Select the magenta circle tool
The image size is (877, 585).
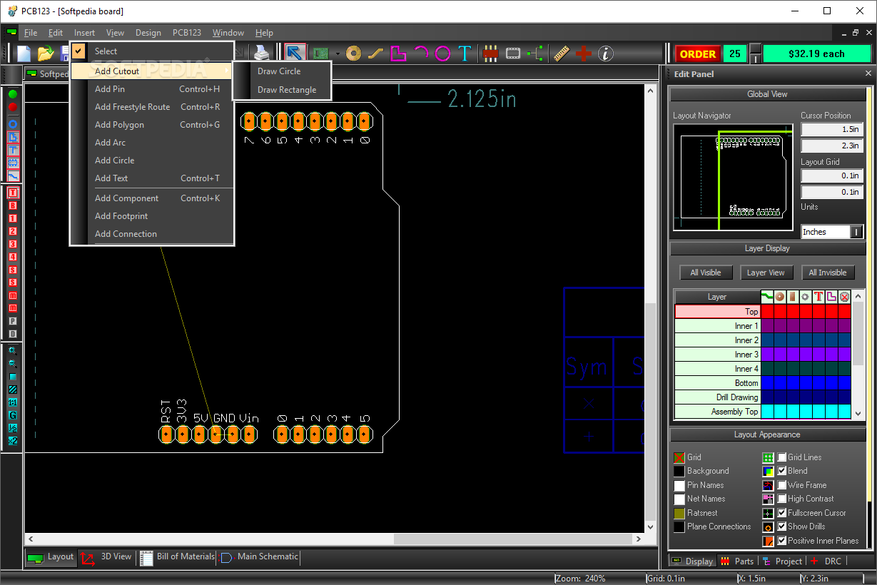click(x=443, y=53)
